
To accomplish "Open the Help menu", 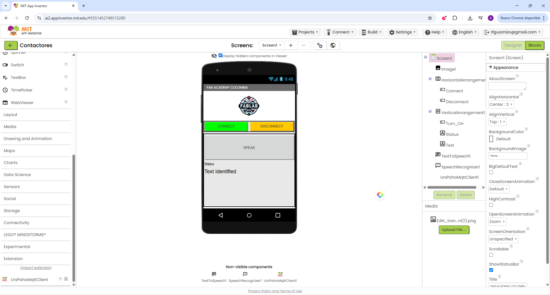I will click(x=434, y=32).
